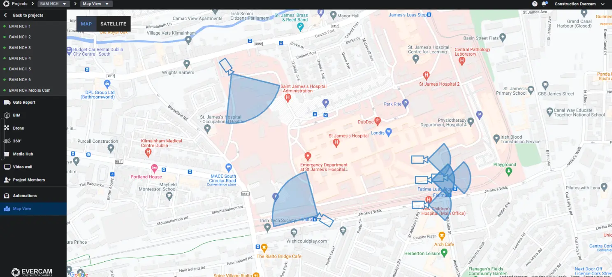This screenshot has width=612, height=277.
Task: Click the Arch Cafe orange marker
Action: (x=442, y=236)
